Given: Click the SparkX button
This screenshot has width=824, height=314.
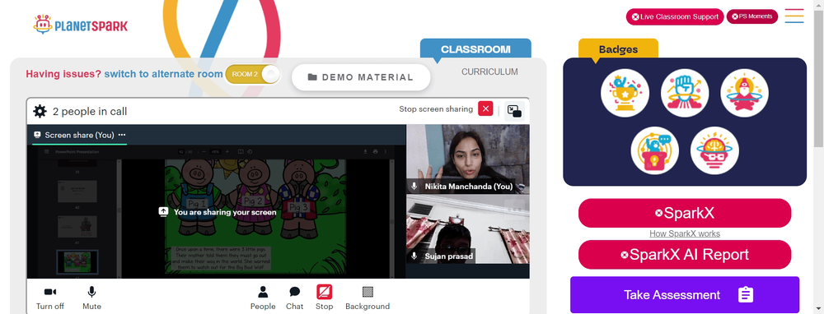Looking at the screenshot, I should 685,213.
